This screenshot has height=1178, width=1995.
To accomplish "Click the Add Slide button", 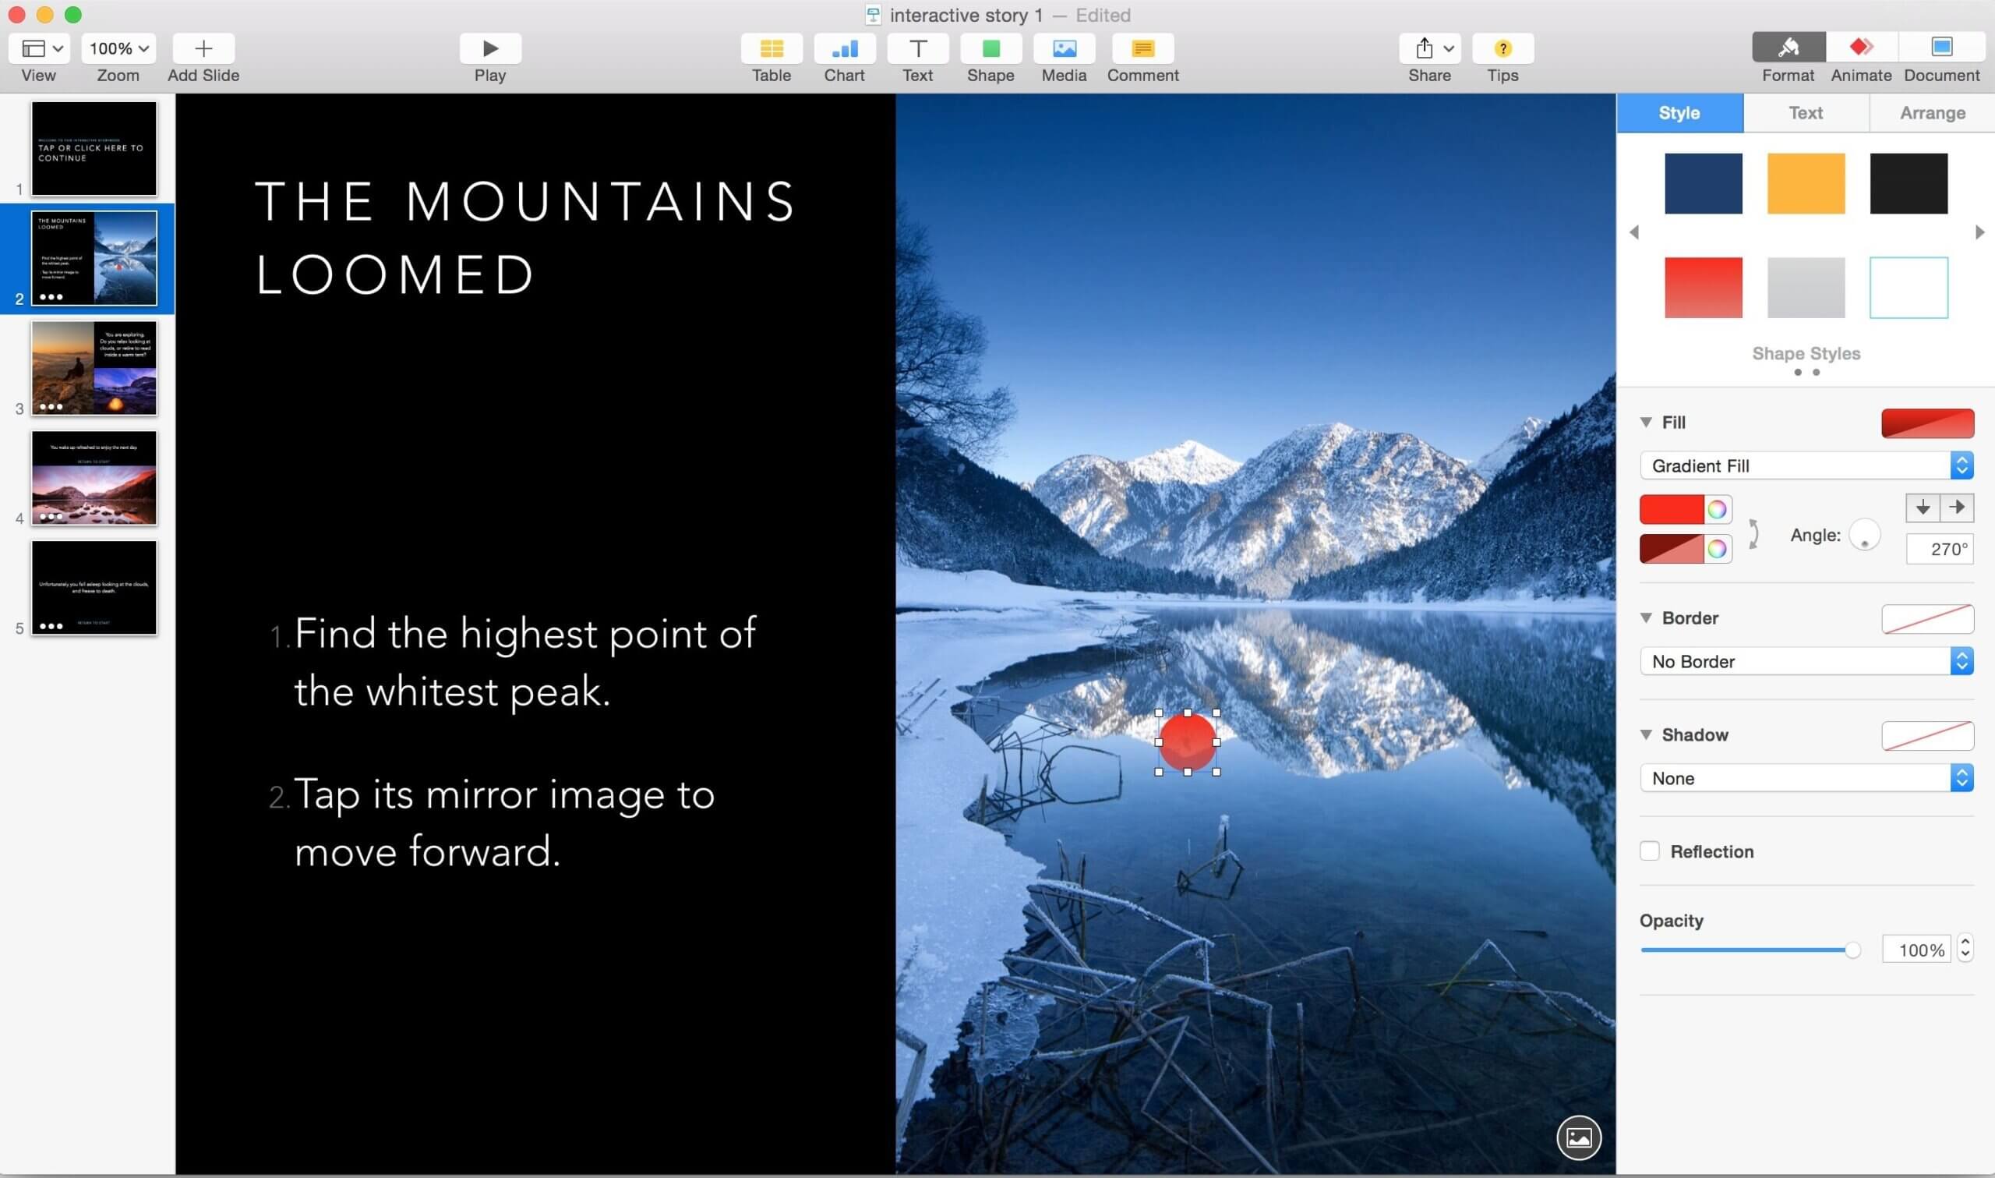I will (203, 48).
